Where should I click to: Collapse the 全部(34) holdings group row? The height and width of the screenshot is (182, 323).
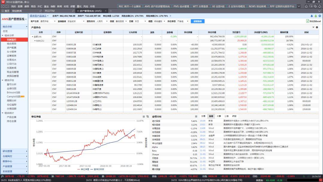[32, 37]
